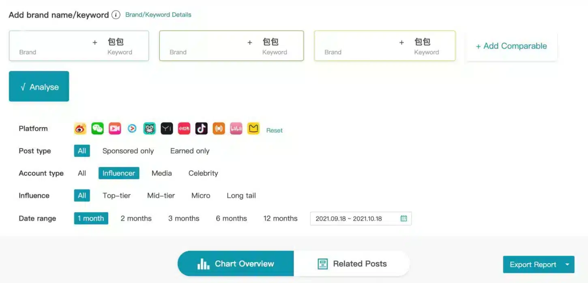
Task: Select the Weibo platform icon
Action: 80,129
